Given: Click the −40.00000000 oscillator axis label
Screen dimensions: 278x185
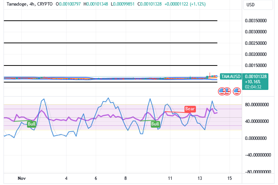Looking at the screenshot, I should 258,155.
